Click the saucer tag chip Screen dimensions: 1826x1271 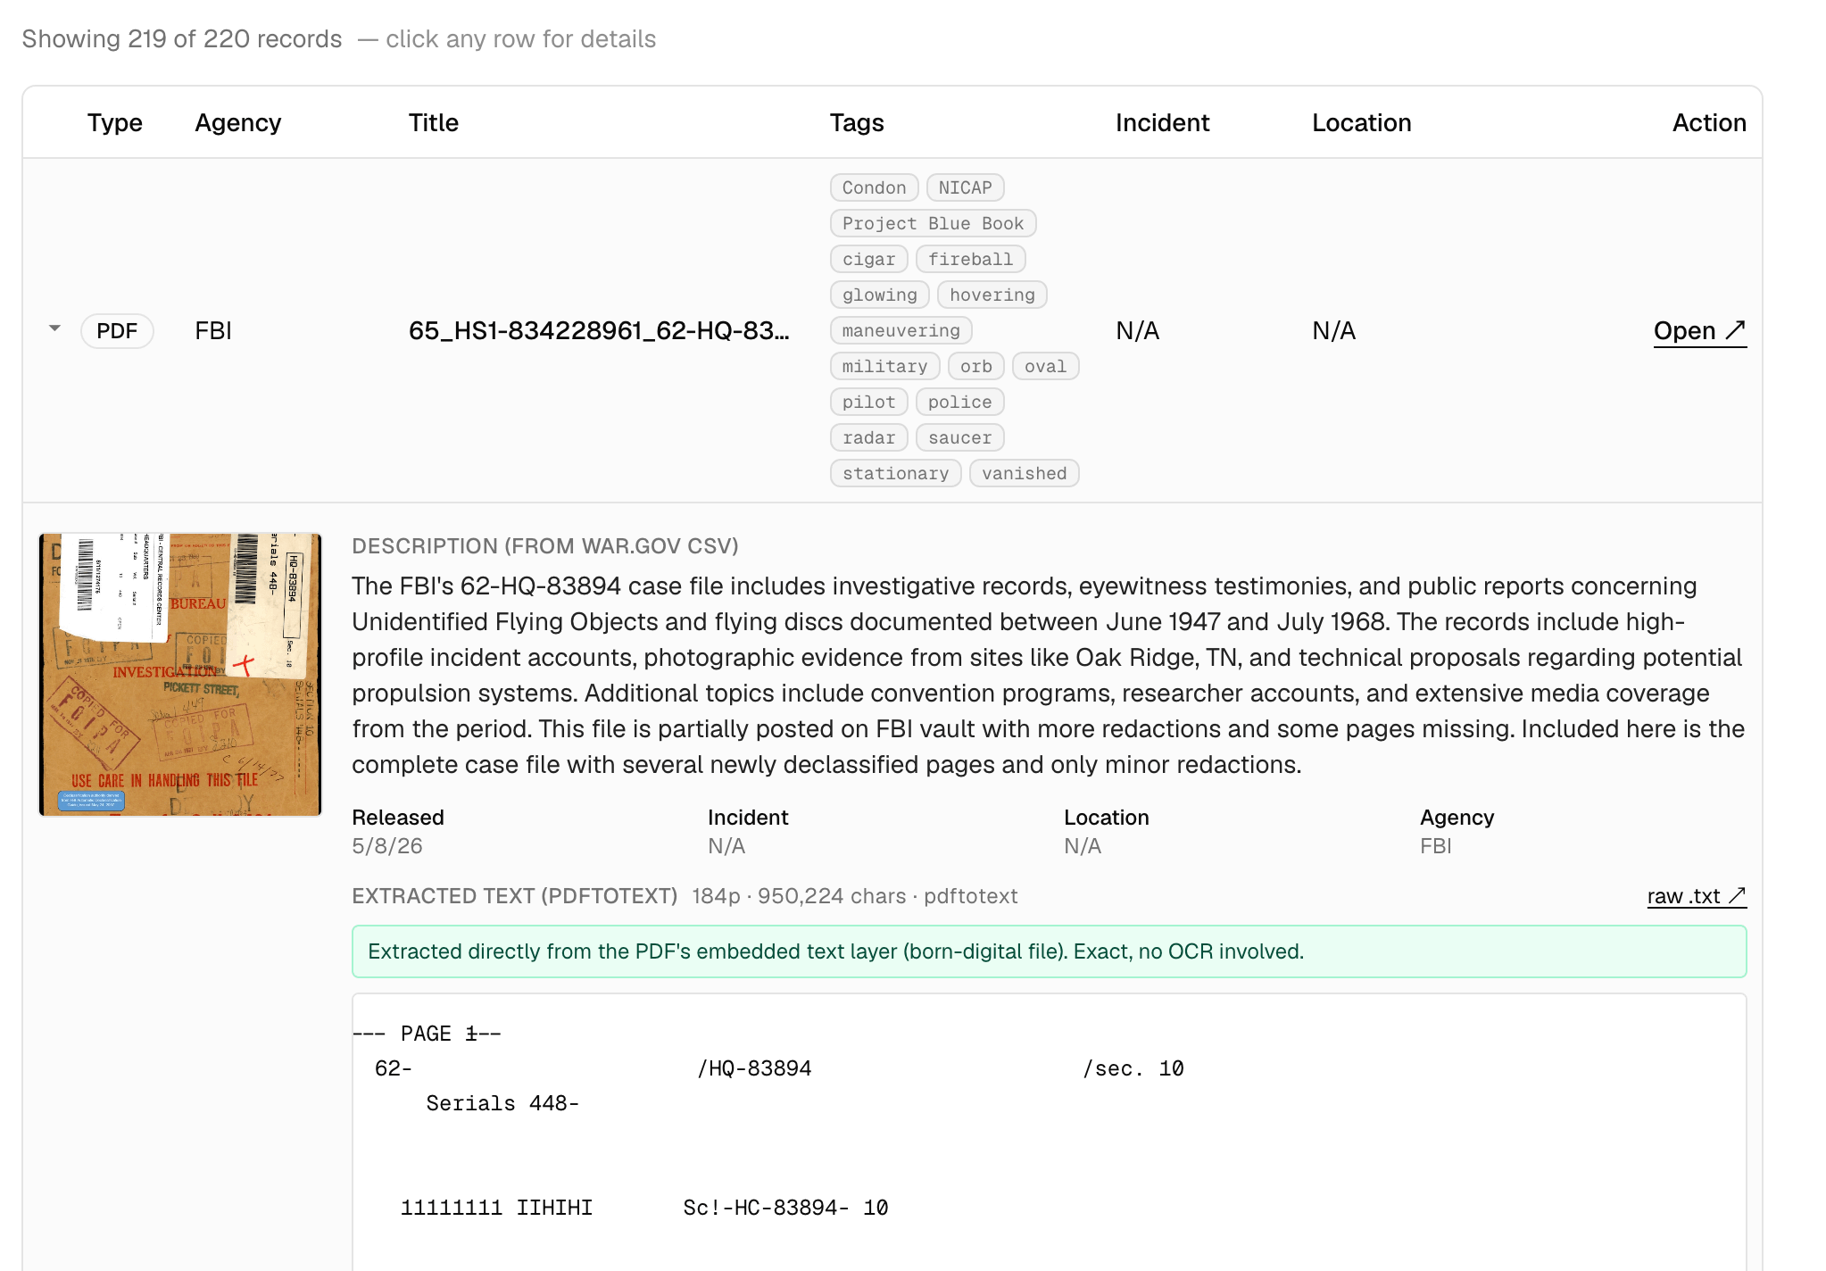[x=959, y=437]
